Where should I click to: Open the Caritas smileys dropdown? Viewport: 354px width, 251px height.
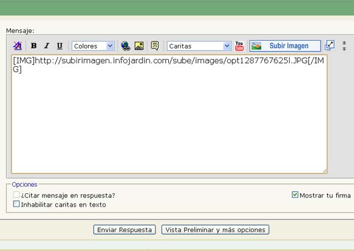199,46
